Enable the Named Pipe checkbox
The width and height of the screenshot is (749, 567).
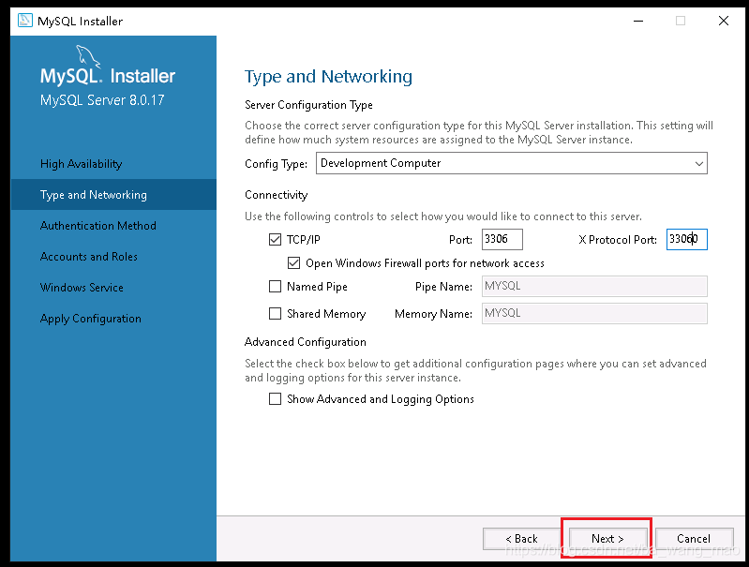(x=276, y=287)
